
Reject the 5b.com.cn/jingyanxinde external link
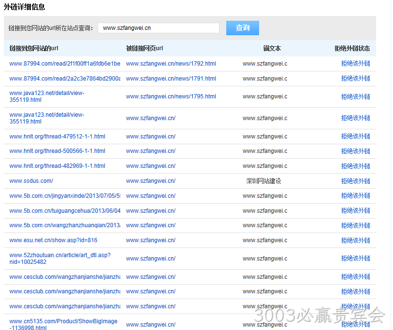coord(355,196)
